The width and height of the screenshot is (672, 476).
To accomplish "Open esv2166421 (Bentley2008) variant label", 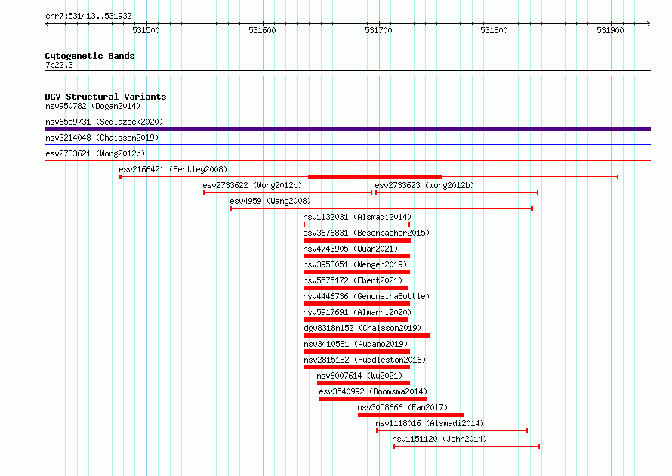I will pyautogui.click(x=173, y=169).
